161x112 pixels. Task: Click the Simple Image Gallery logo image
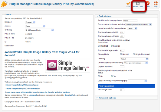click(x=68, y=66)
